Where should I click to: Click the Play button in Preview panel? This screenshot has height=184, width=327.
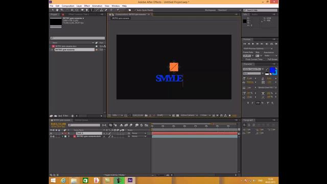pos(253,44)
